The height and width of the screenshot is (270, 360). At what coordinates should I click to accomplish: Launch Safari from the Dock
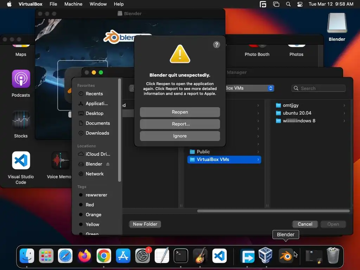65,256
